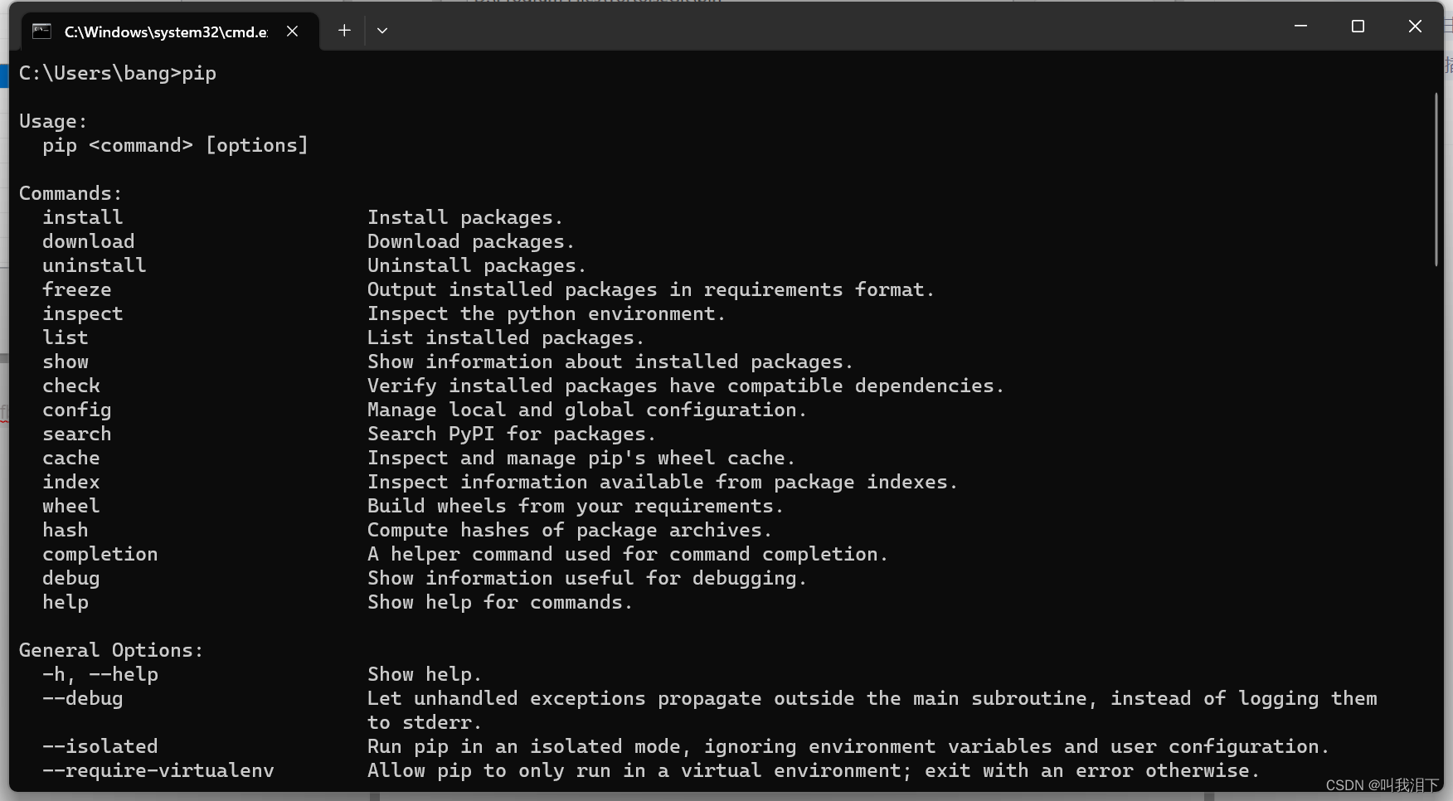The image size is (1453, 801).
Task: Click the 'freeze' command entry
Action: pos(76,289)
